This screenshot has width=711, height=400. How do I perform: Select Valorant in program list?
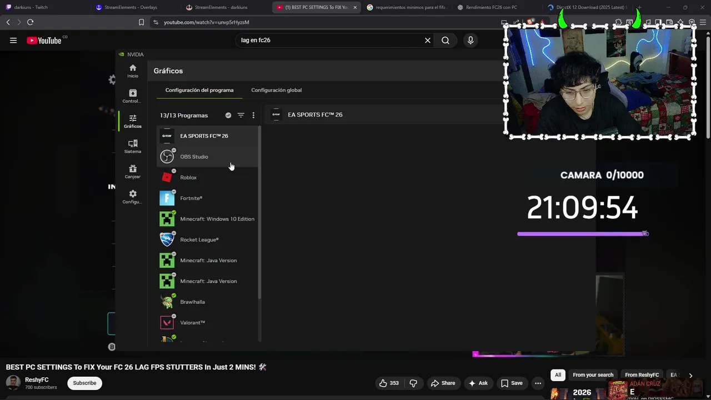tap(208, 323)
